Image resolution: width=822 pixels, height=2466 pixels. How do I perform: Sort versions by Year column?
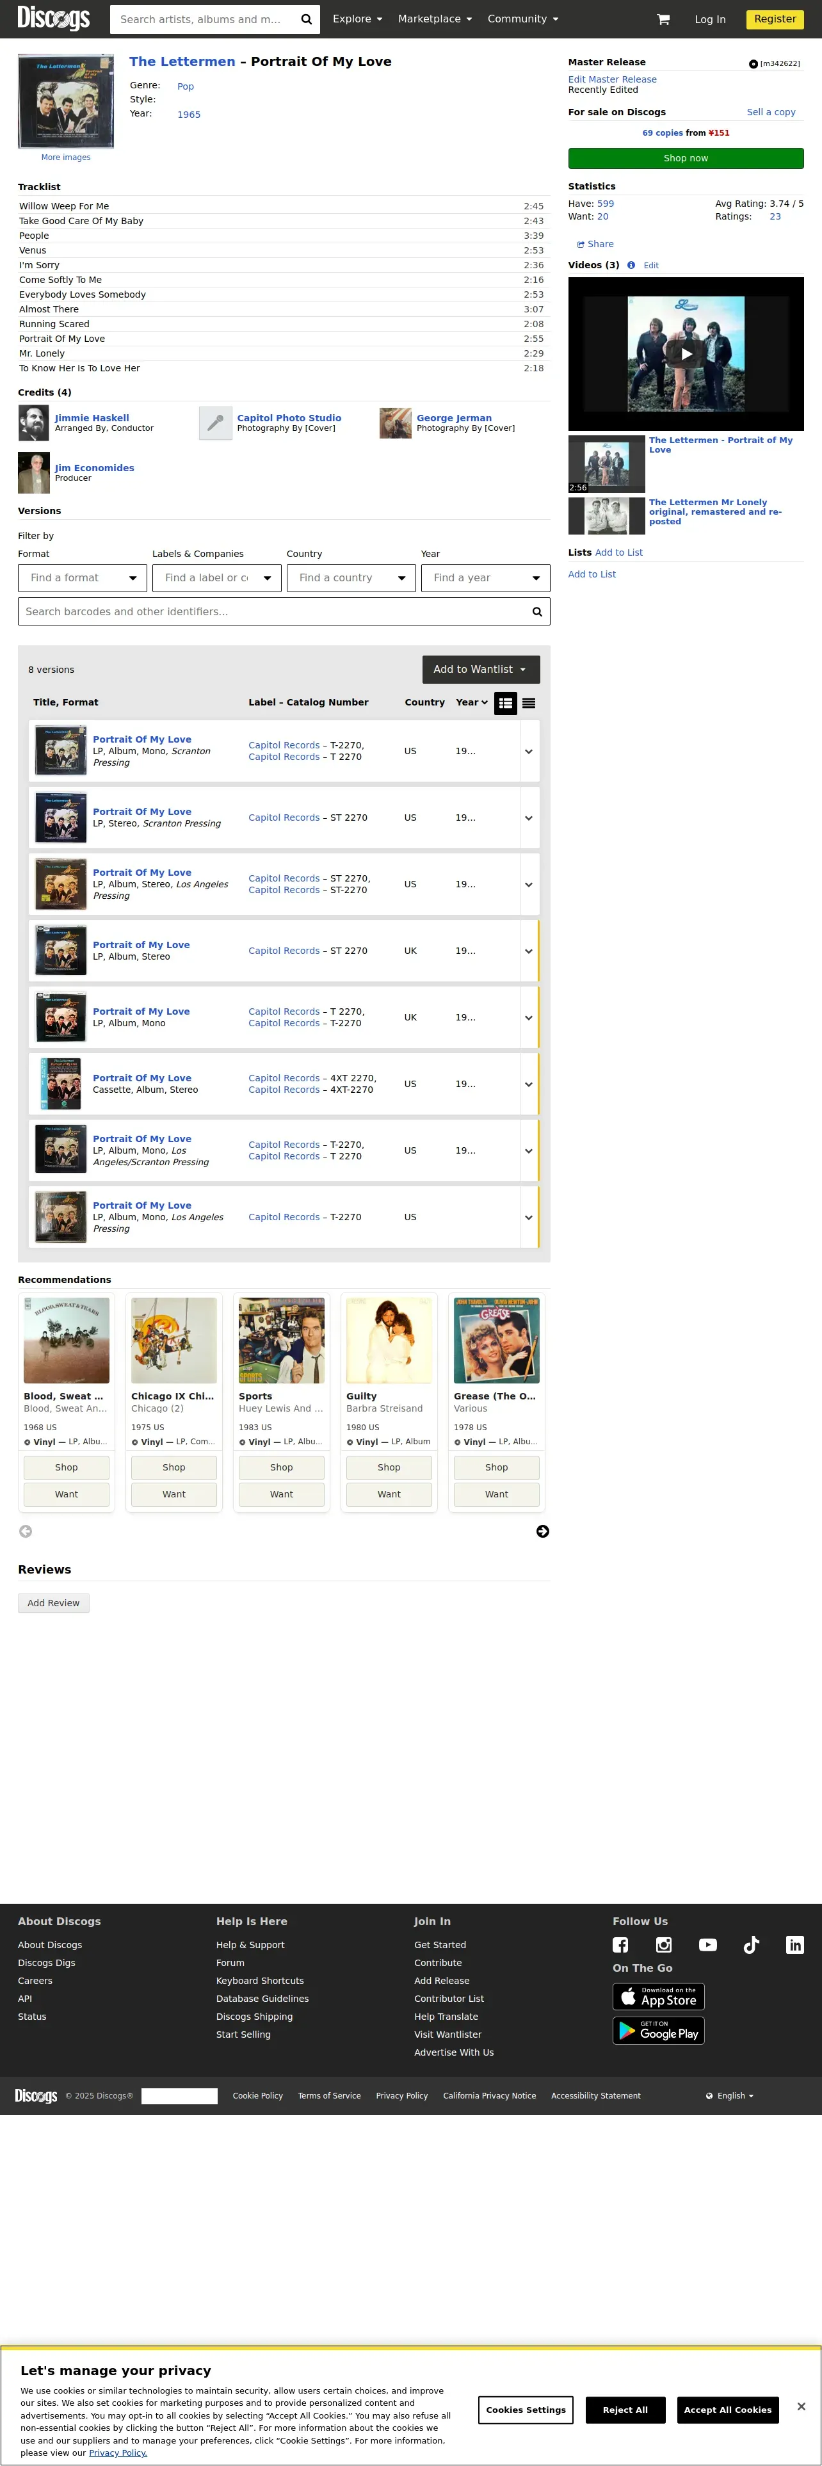click(x=472, y=703)
